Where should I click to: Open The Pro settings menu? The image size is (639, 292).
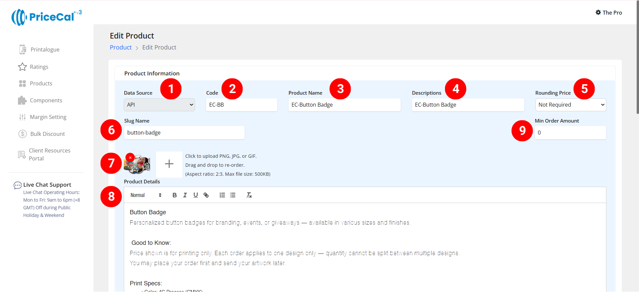(608, 13)
